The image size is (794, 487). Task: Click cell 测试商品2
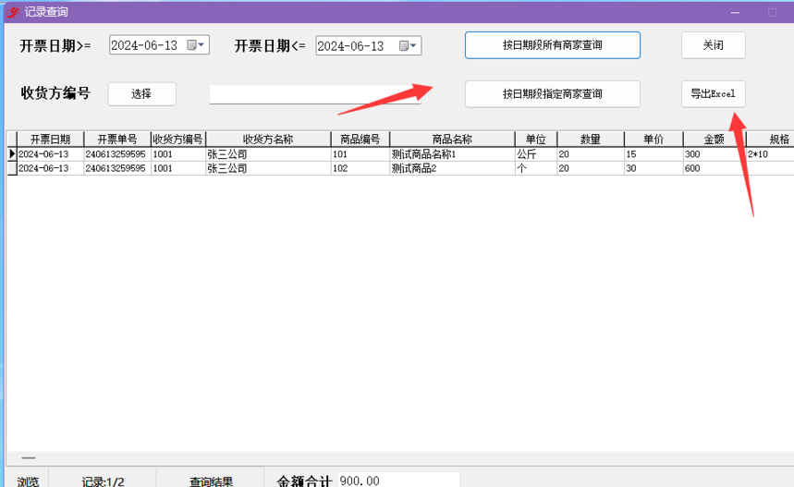pos(452,168)
